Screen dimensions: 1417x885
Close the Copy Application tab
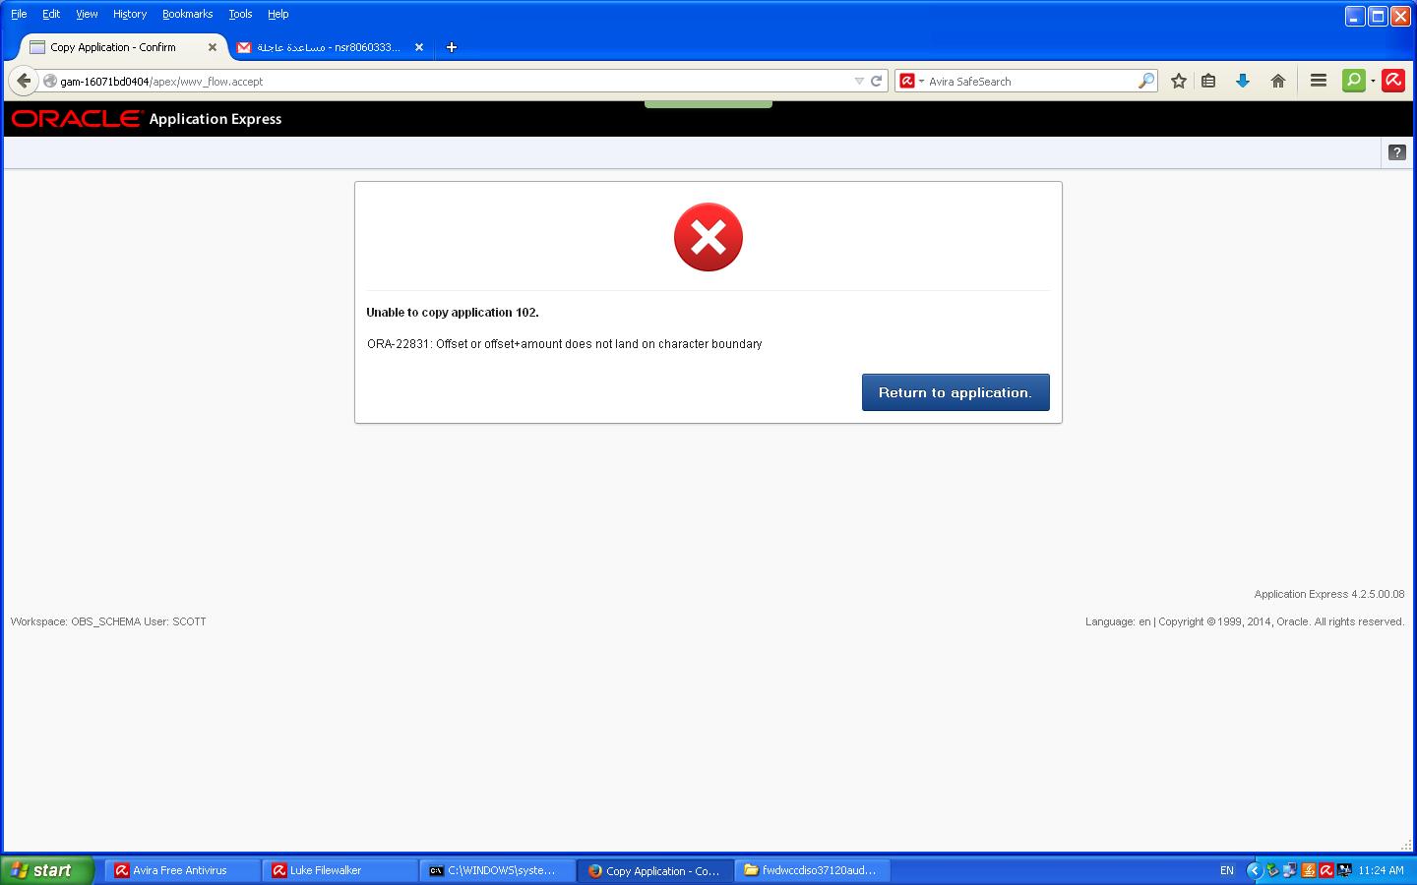pyautogui.click(x=212, y=47)
